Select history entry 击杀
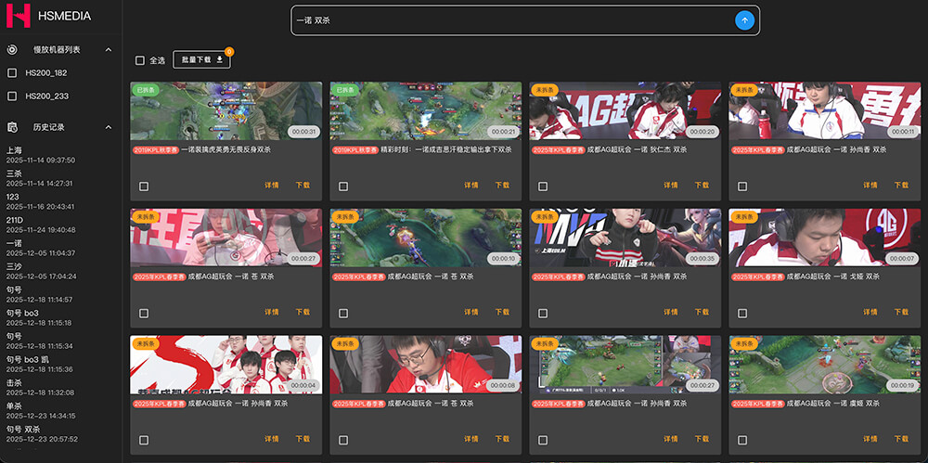This screenshot has height=463, width=928. tap(42, 387)
